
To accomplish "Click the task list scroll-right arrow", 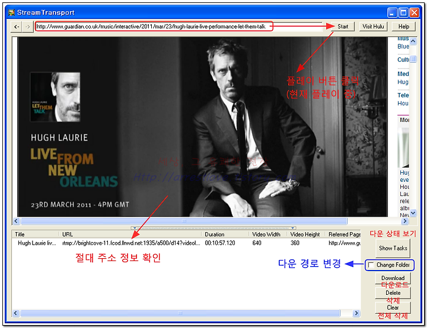I will click(356, 313).
